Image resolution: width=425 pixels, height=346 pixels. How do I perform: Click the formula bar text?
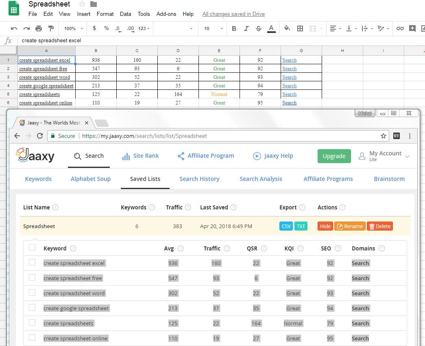(x=51, y=41)
